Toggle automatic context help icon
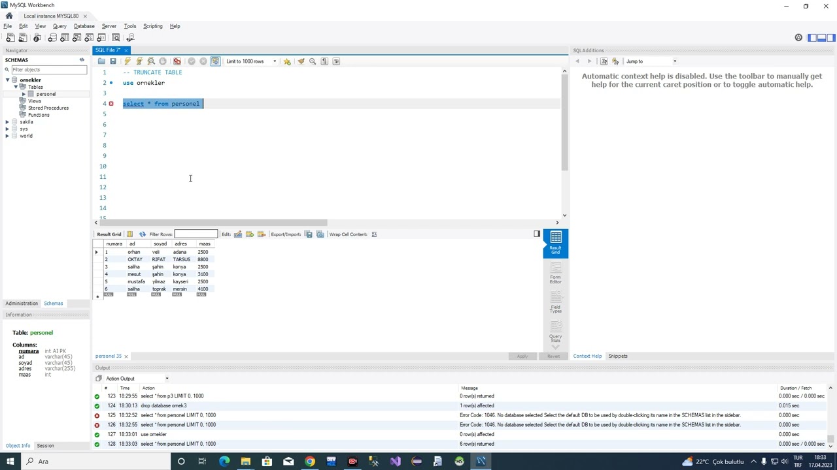This screenshot has height=470, width=837. tap(615, 61)
